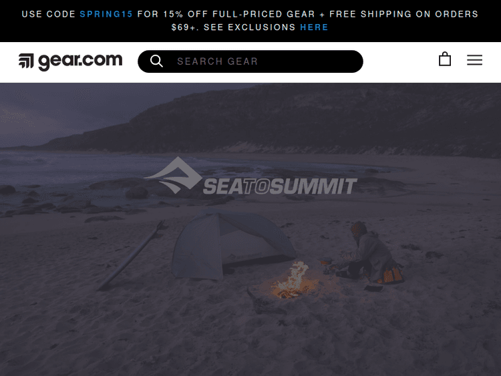Open the hamburger navigation menu
The image size is (501, 376).
pos(474,60)
